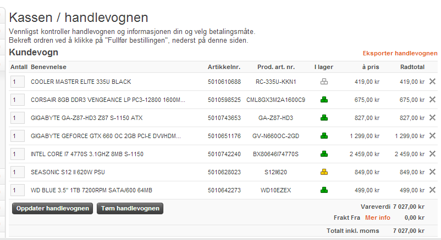Remove COOLER MASTER ELITE 335U from cart
Screen dimensions: 441x240
click(x=432, y=82)
